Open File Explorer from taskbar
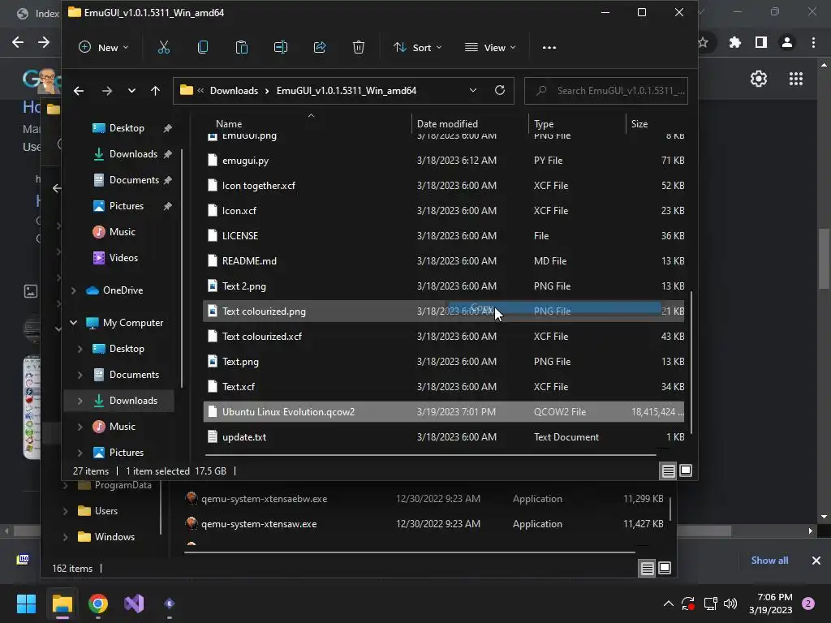Viewport: 831px width, 623px height. 62,604
